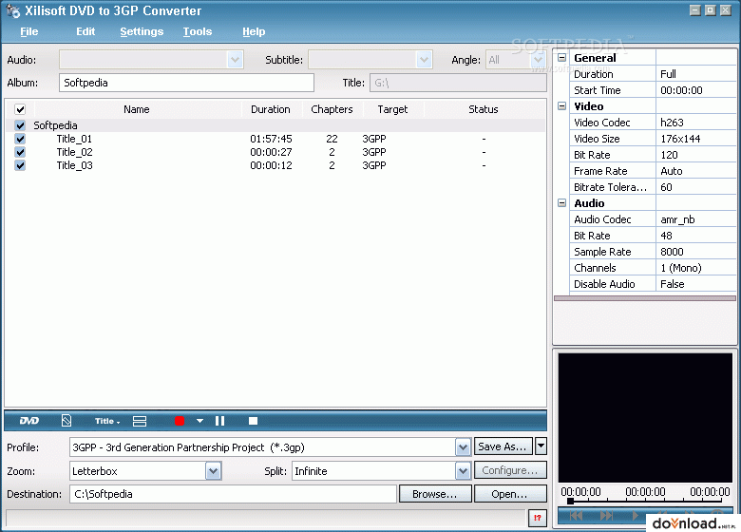This screenshot has height=532, width=741.
Task: Collapse the Audio properties section
Action: pyautogui.click(x=561, y=202)
